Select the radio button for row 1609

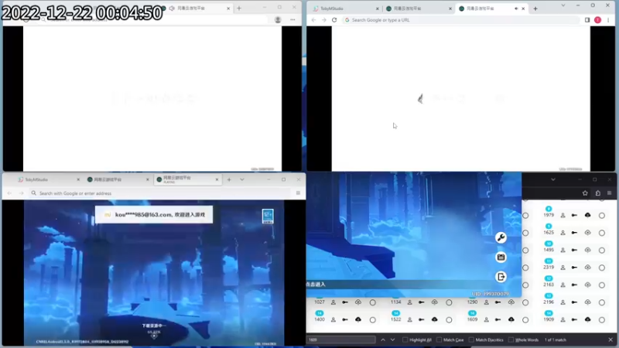click(x=525, y=319)
